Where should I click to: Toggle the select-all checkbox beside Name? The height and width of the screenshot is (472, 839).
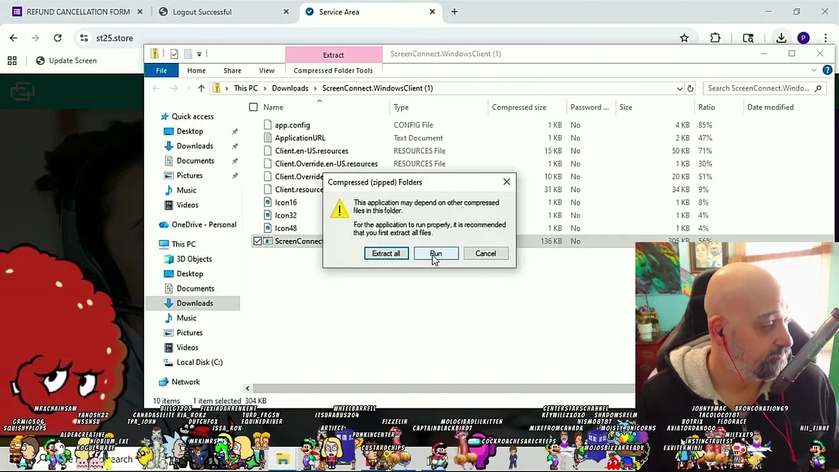(253, 108)
